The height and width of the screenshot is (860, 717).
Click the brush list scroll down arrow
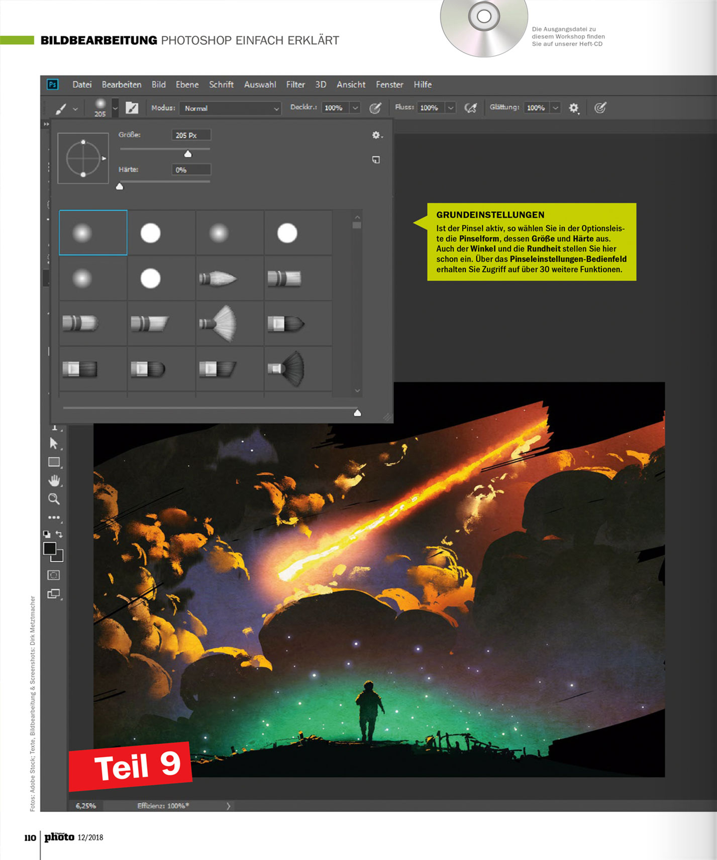coord(357,390)
